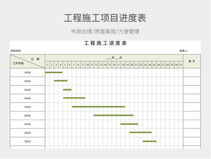Image resolution: width=211 pixels, height=159 pixels.
Task: Click the 制表人 field label
Action: tap(184, 51)
